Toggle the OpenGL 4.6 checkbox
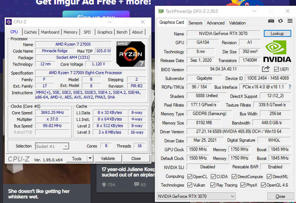 (263, 185)
